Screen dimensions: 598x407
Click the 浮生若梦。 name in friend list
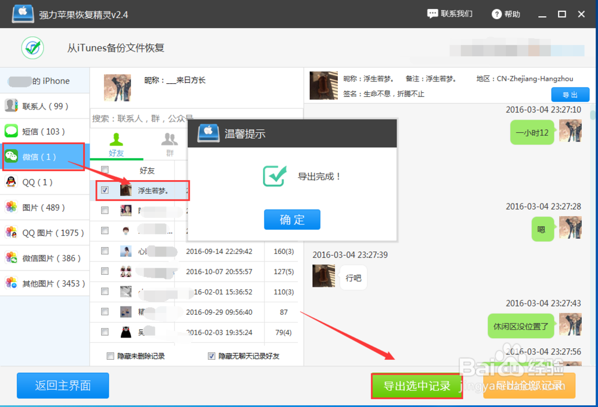[x=153, y=190]
